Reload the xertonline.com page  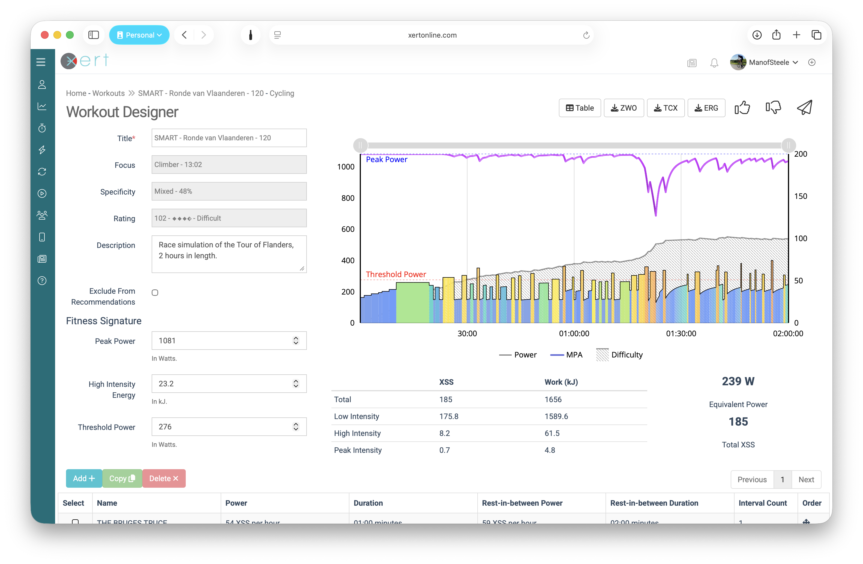pyautogui.click(x=586, y=35)
